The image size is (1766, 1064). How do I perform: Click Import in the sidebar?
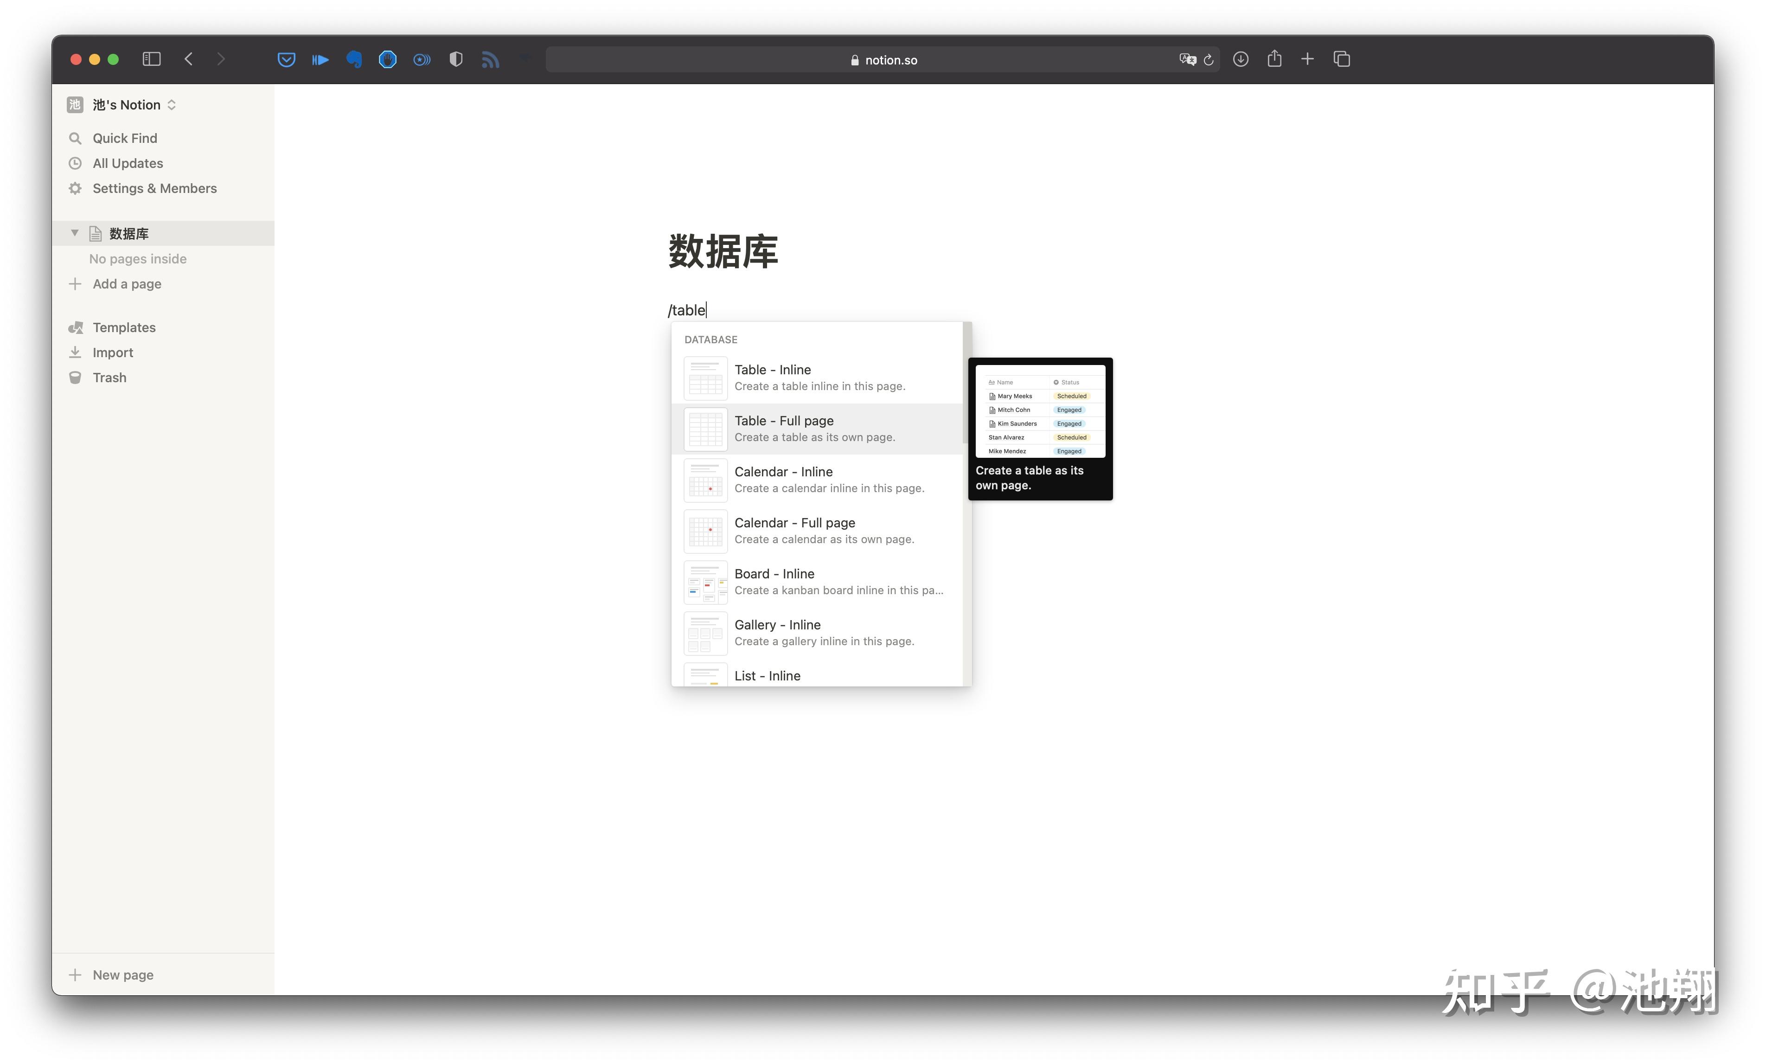(x=113, y=352)
